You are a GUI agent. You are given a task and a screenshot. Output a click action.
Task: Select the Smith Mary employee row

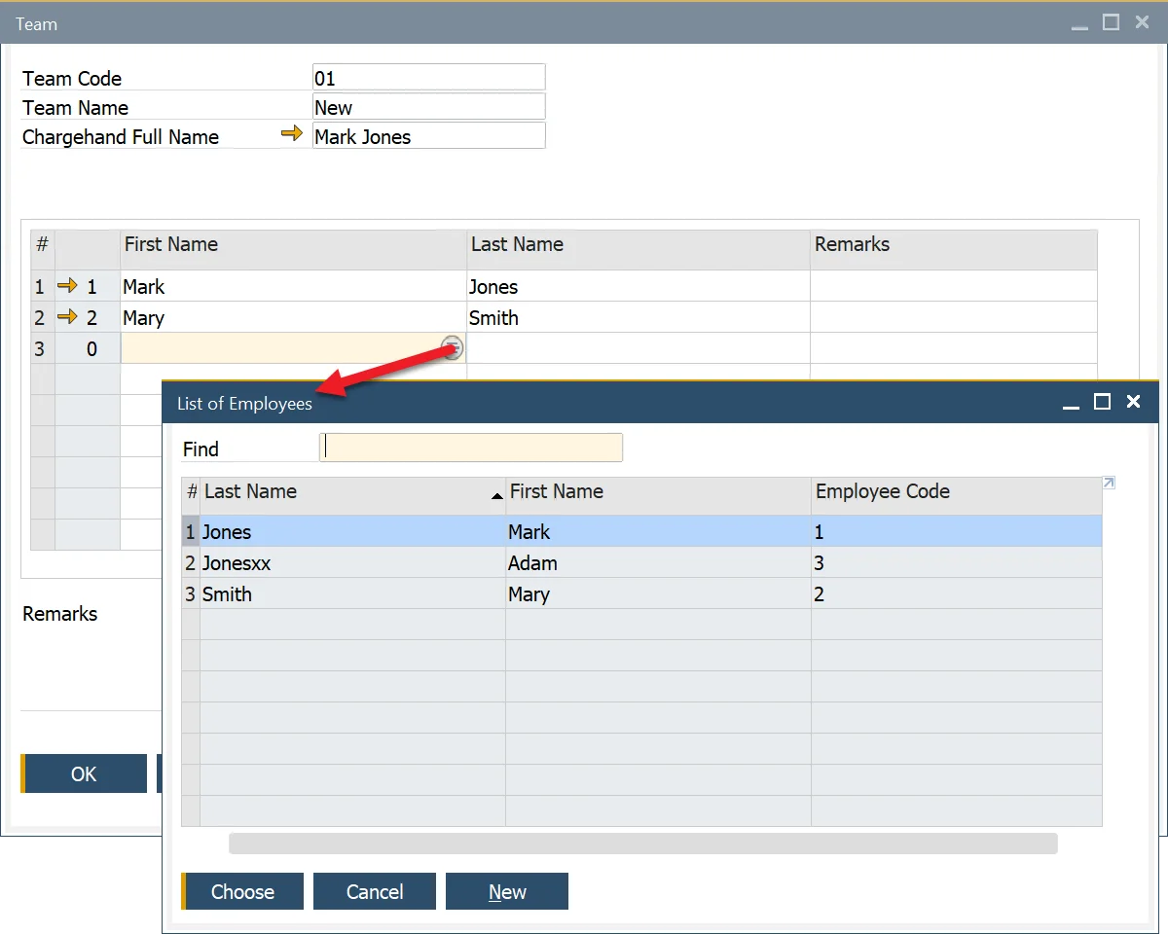642,594
